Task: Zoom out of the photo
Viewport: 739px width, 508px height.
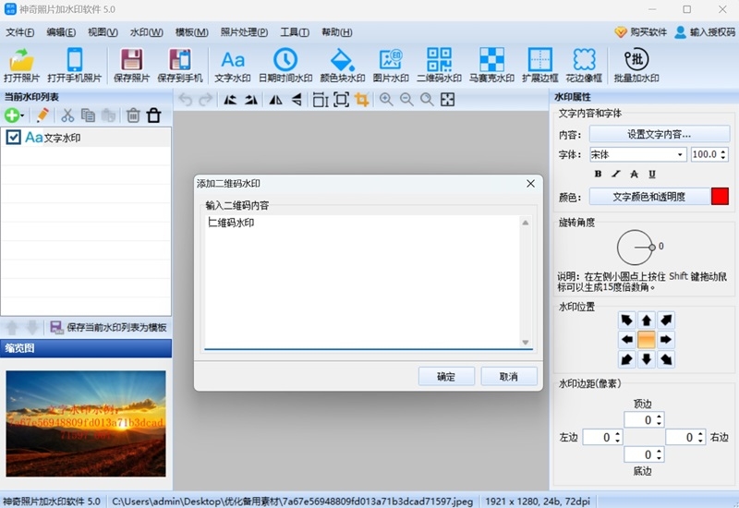Action: pos(406,100)
